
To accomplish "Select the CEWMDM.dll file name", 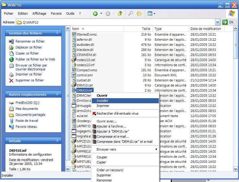I will pyautogui.click(x=86, y=55).
